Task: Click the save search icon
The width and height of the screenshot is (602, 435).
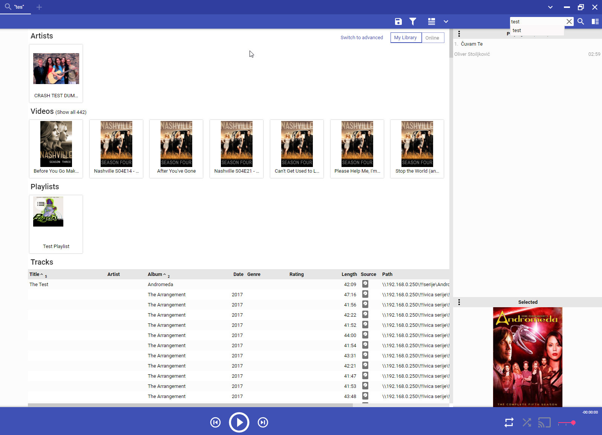Action: point(398,21)
